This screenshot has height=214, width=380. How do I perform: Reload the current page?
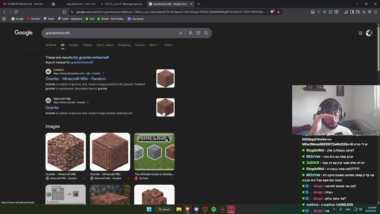point(16,12)
